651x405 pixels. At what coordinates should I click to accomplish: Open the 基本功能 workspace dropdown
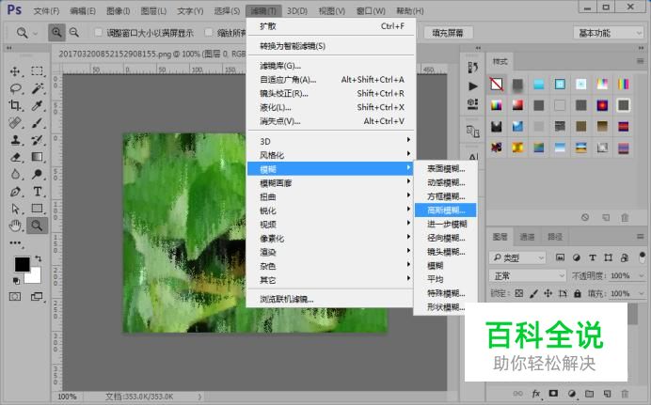(609, 33)
